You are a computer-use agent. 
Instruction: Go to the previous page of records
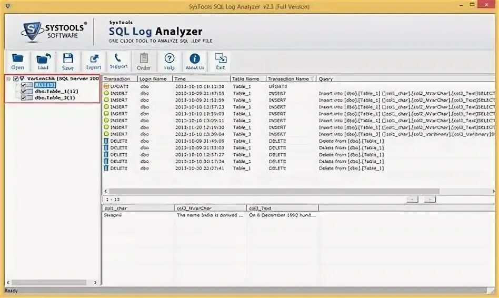412,200
